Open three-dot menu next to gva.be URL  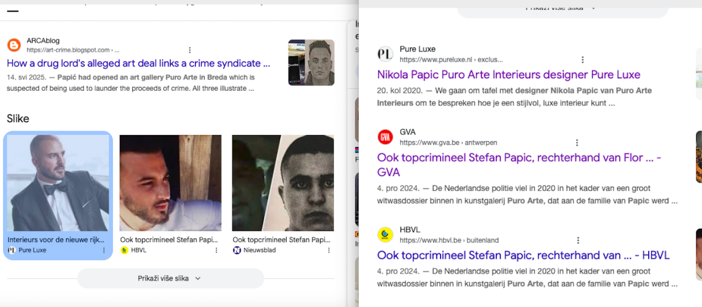coord(577,143)
